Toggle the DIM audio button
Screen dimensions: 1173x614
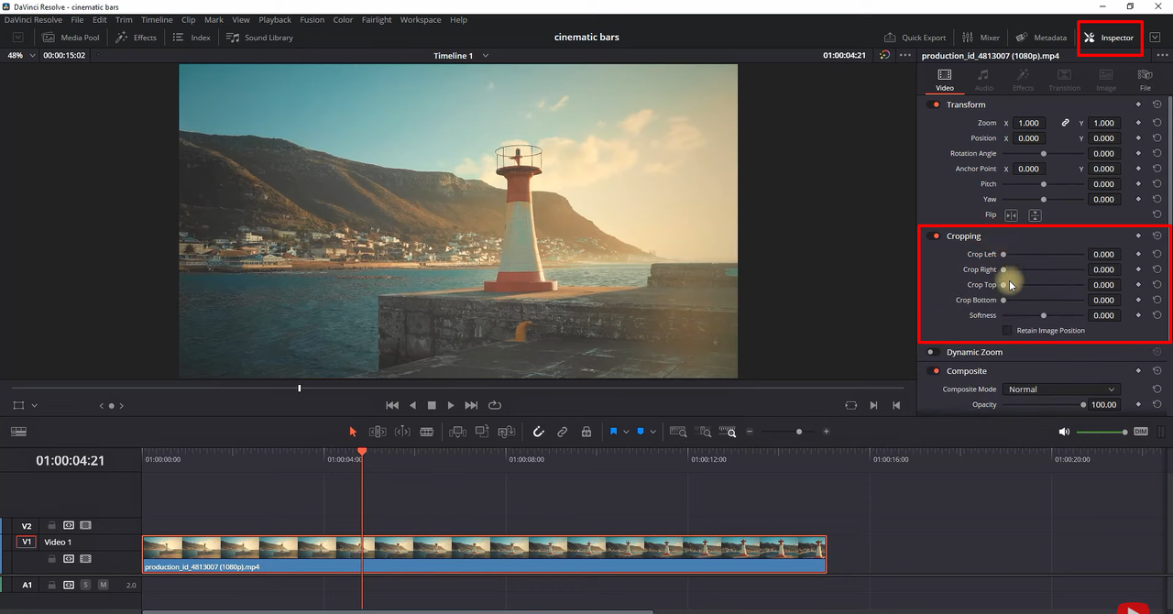click(1141, 432)
